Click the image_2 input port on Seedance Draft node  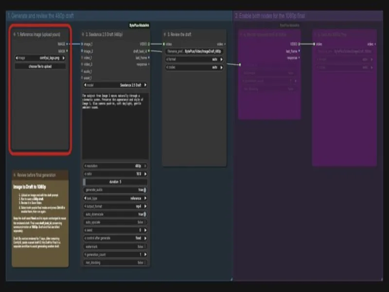(x=82, y=51)
